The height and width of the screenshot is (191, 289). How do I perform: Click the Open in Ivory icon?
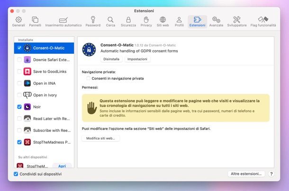click(x=27, y=95)
